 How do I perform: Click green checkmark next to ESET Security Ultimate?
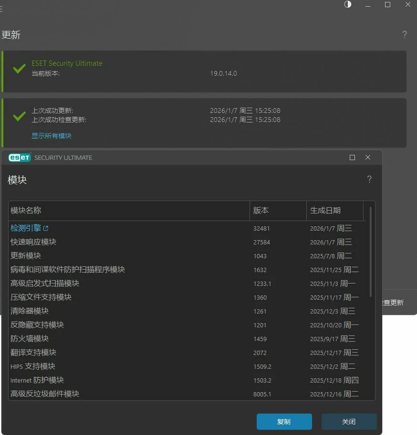pos(19,69)
